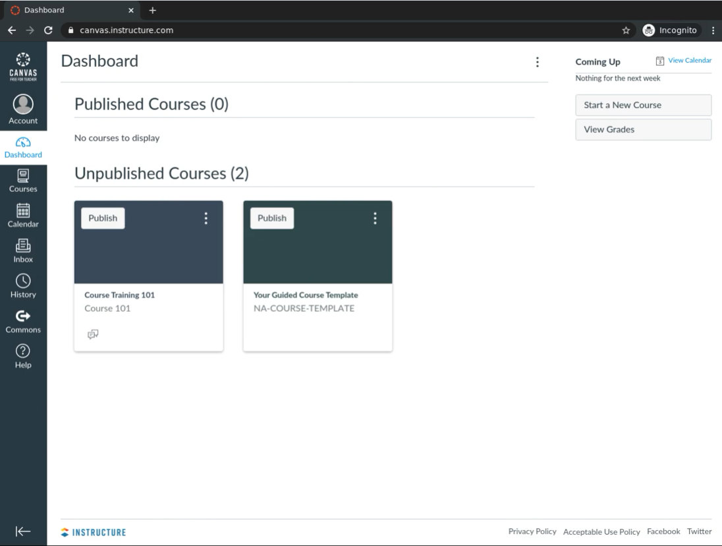Show recent History
This screenshot has width=722, height=546.
[24, 282]
